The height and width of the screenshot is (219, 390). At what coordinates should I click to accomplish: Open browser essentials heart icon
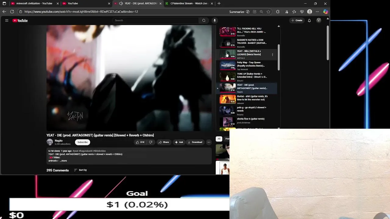(302, 12)
